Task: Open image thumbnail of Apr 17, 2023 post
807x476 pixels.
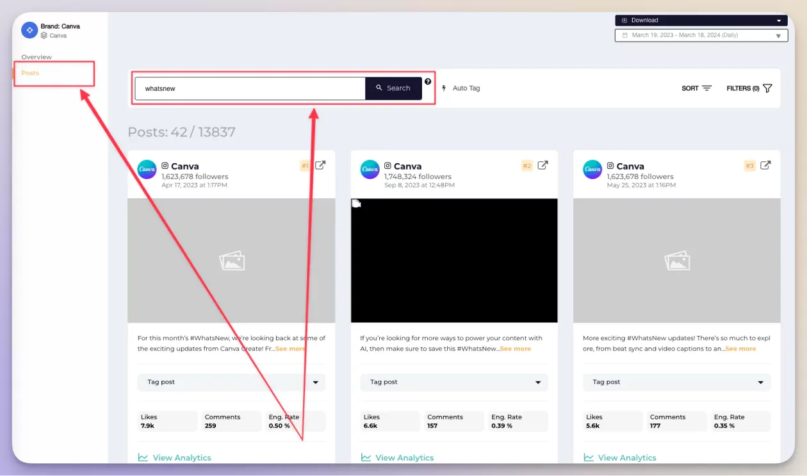Action: pos(231,260)
